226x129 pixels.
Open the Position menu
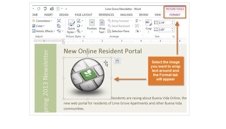92,26
